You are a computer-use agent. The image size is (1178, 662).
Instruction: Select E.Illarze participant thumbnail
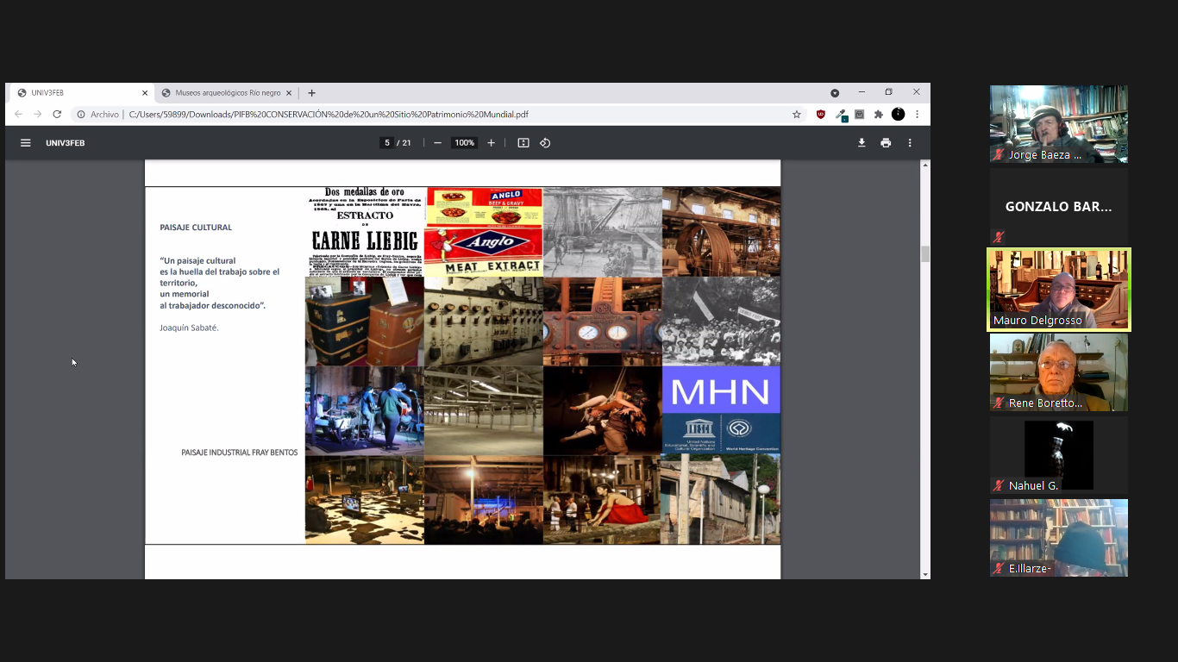pyautogui.click(x=1059, y=538)
